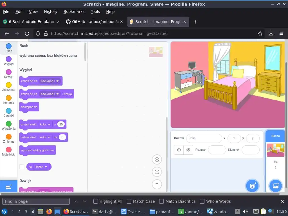Tick the tło liczba reporter checkbox
Viewport: 288px width, 216px height.
coord(22,167)
